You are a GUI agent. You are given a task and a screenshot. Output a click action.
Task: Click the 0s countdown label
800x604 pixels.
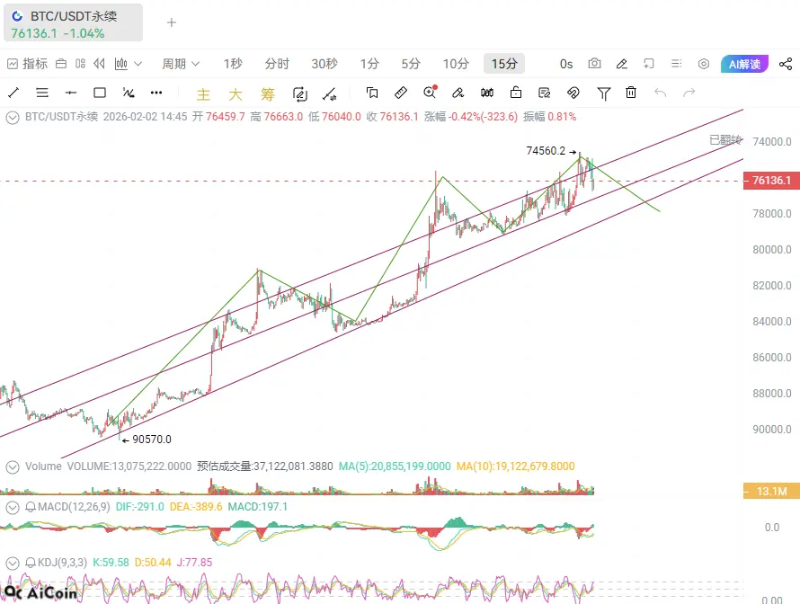[x=566, y=64]
